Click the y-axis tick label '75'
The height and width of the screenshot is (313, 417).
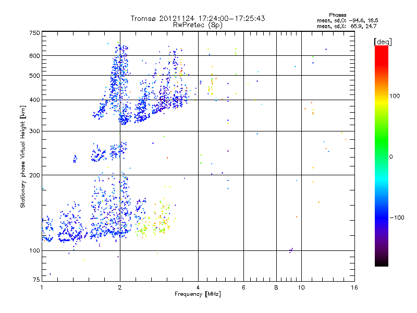click(36, 280)
